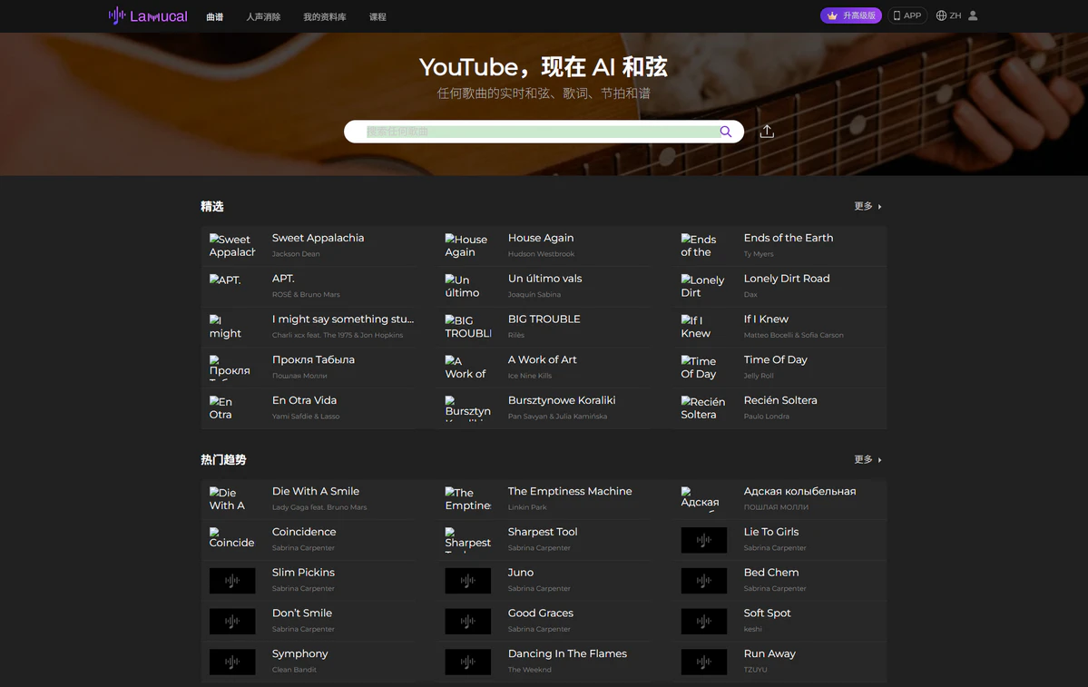Viewport: 1088px width, 687px height.
Task: Open the "I might say something stu..." song
Action: 343,319
